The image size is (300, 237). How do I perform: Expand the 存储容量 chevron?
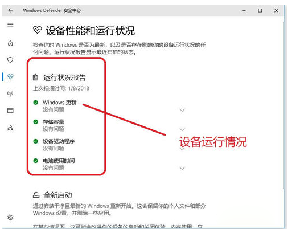(x=182, y=129)
